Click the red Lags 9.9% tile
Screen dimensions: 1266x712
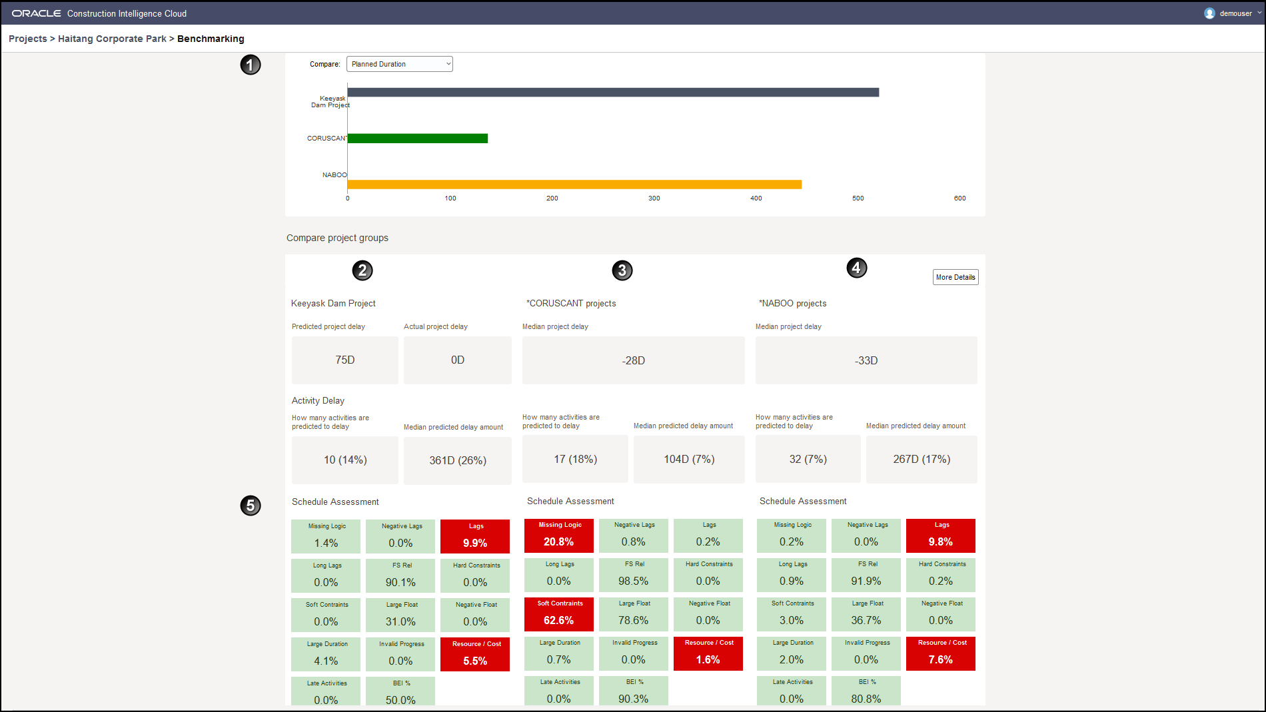[474, 536]
